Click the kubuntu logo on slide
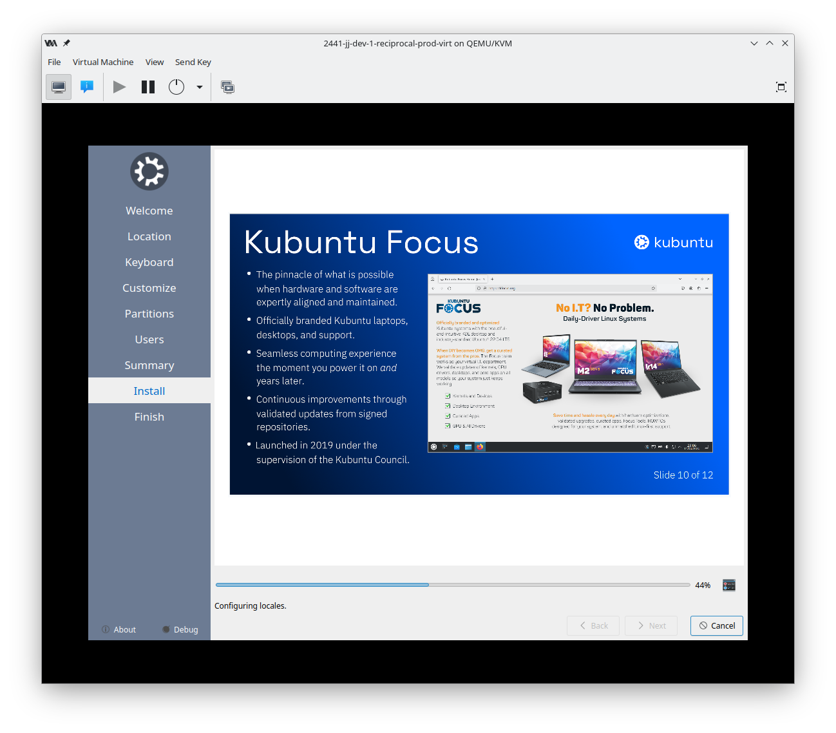 [x=674, y=242]
